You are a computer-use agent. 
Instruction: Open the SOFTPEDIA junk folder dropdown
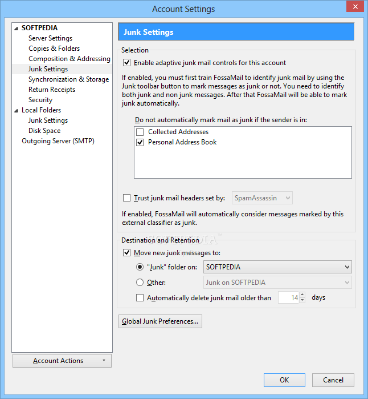pos(277,267)
